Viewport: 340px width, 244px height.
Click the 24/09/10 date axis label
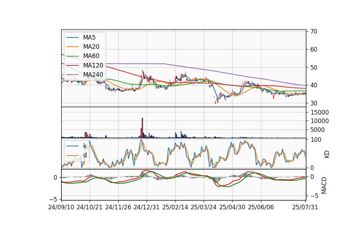coord(61,207)
